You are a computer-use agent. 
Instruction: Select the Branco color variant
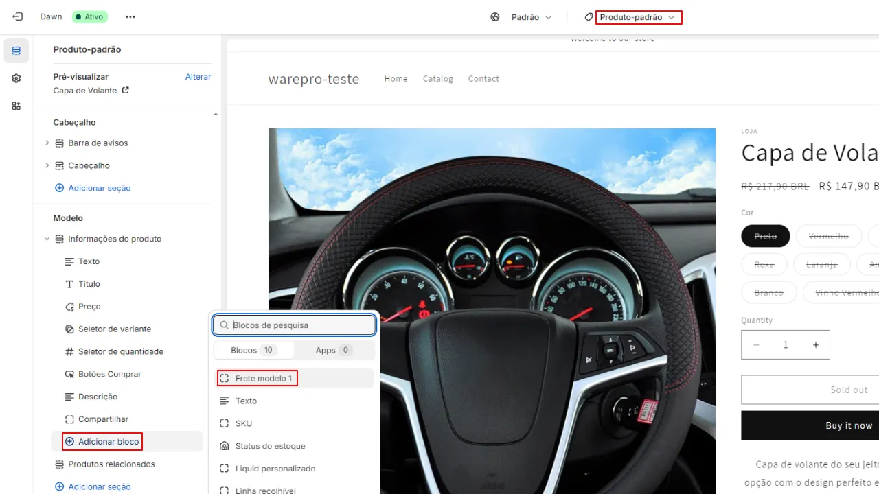(769, 292)
